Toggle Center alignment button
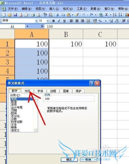Screen dimensions: 129x164 tap(77, 21)
